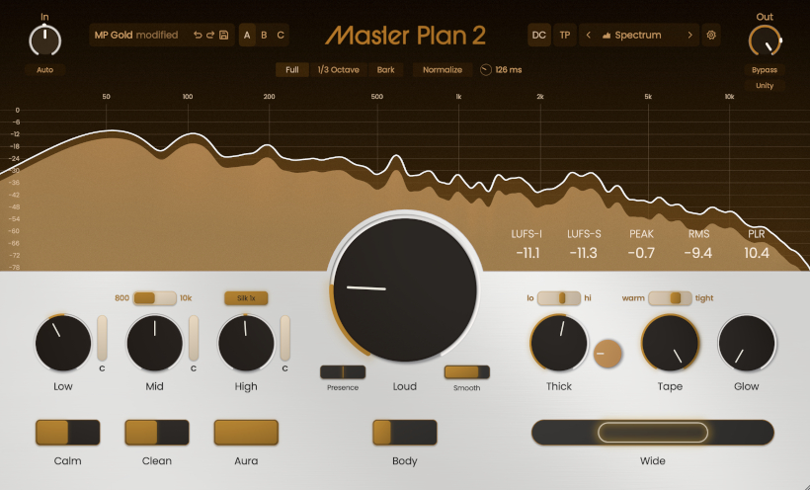Select preset slot C
The height and width of the screenshot is (490, 810).
pos(281,36)
